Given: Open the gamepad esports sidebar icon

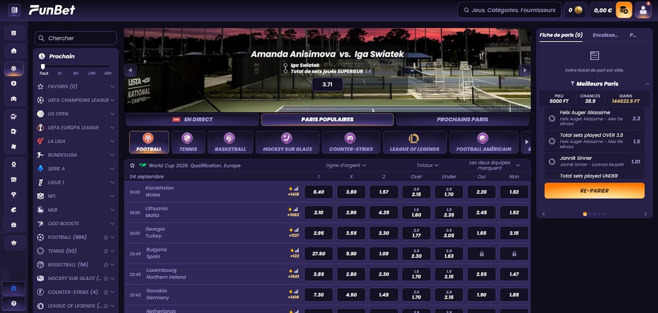Looking at the screenshot, I should pyautogui.click(x=14, y=99).
